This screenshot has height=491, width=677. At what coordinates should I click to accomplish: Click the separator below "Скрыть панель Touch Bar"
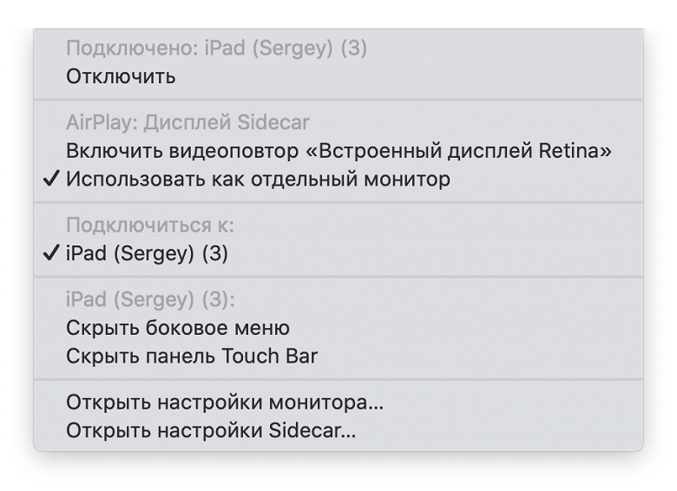(x=338, y=380)
